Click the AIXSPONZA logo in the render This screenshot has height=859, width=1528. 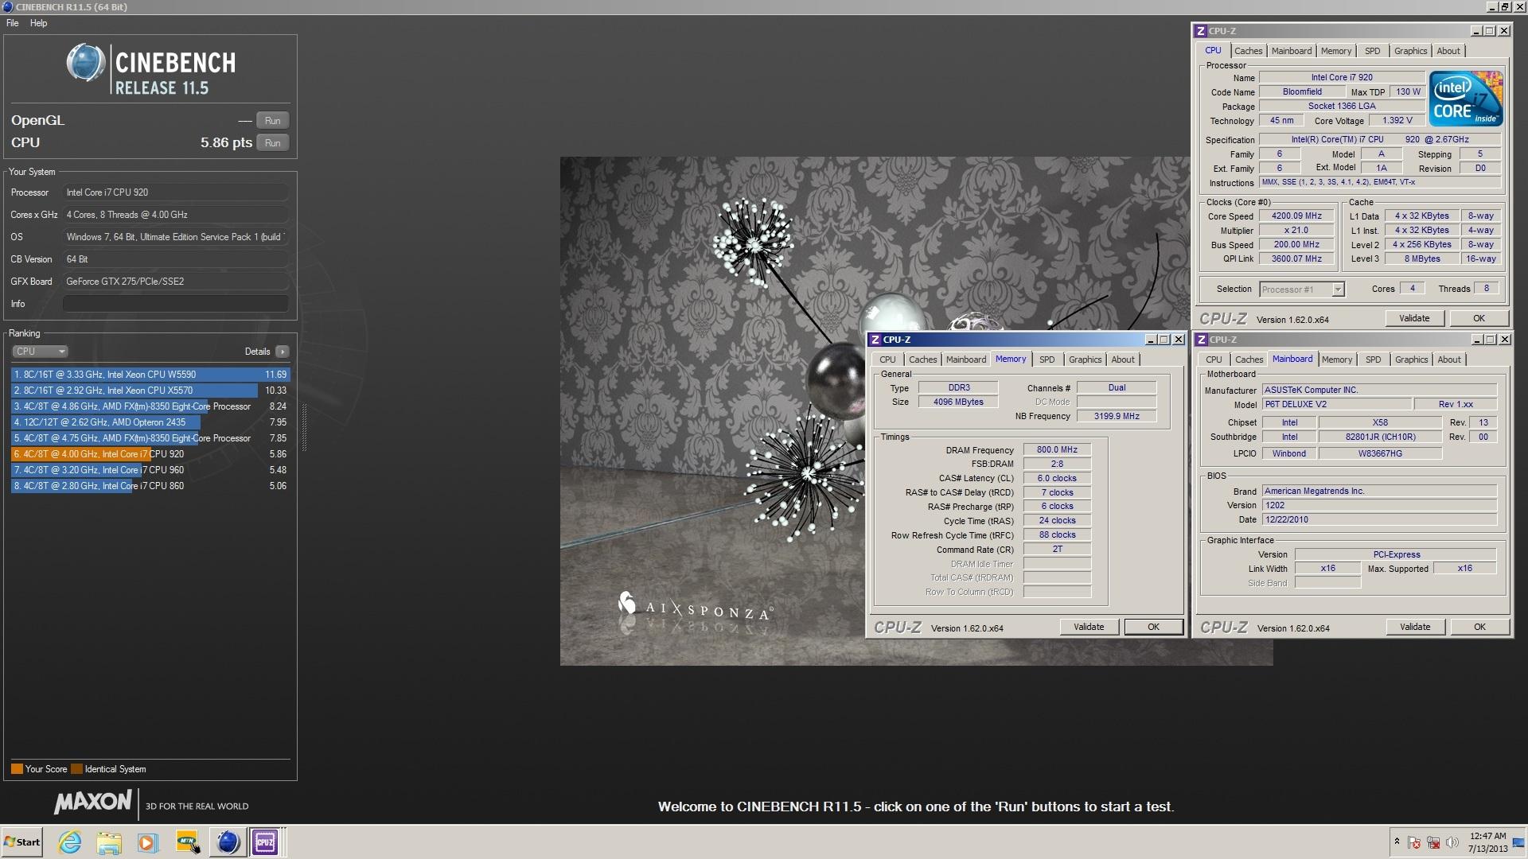coord(695,607)
